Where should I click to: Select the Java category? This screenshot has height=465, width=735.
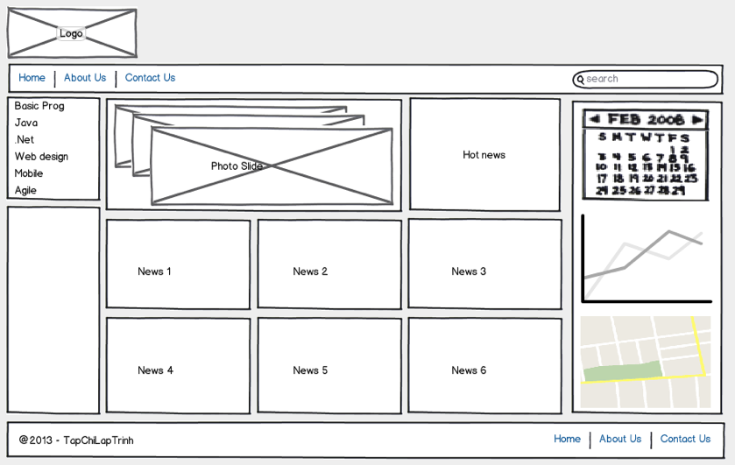tap(26, 123)
